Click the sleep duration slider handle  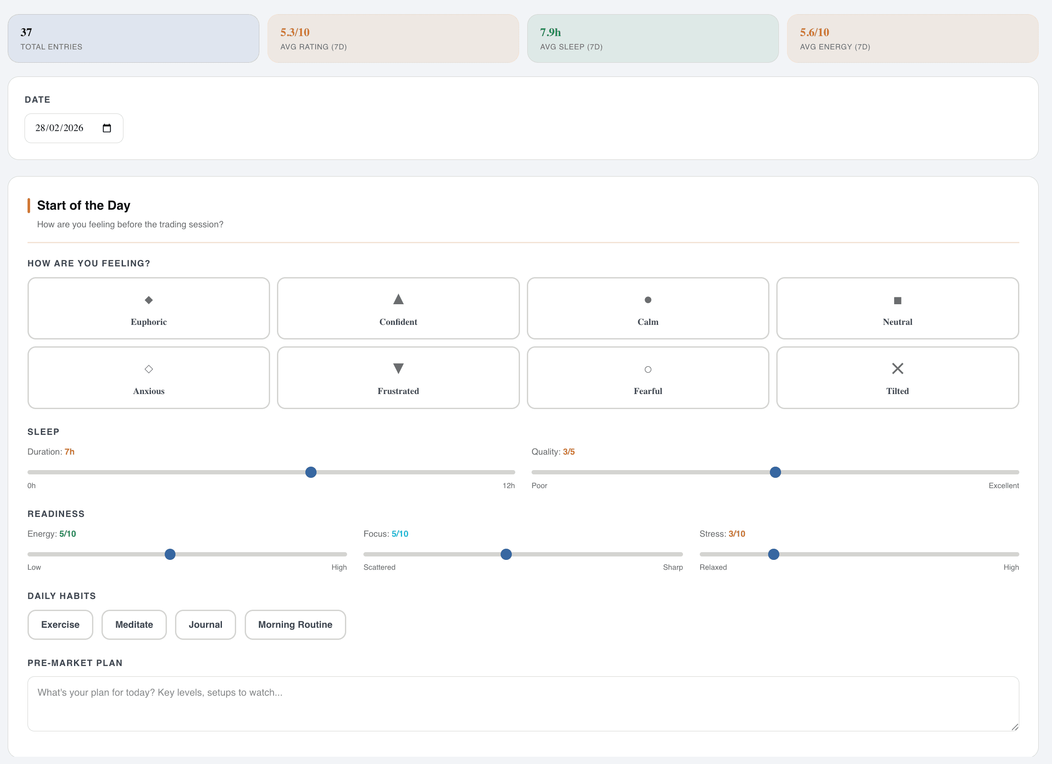tap(311, 472)
